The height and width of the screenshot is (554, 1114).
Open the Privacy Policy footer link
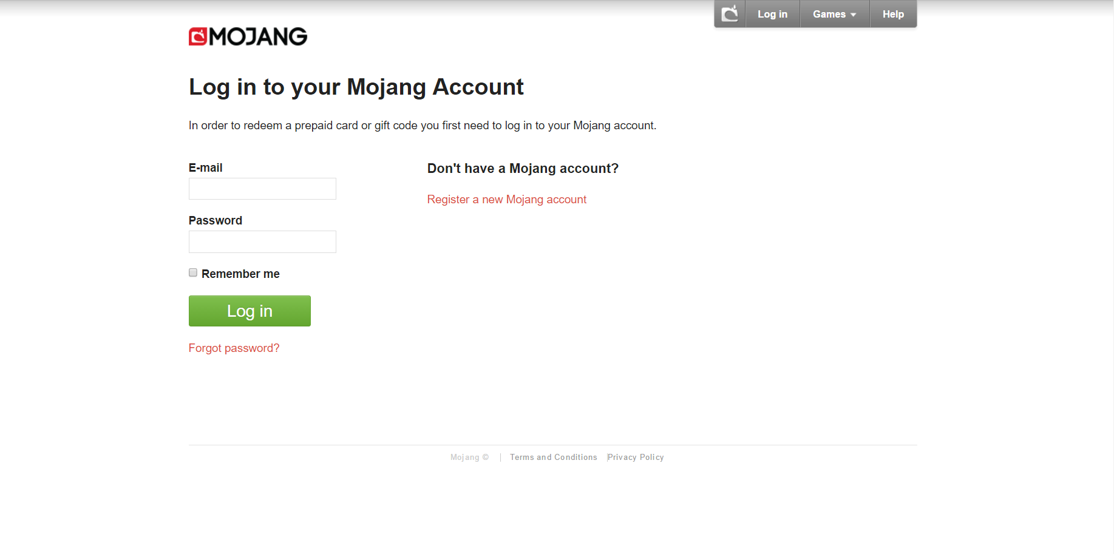tap(636, 458)
